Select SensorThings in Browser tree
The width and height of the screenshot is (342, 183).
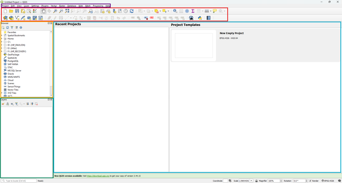(14, 86)
